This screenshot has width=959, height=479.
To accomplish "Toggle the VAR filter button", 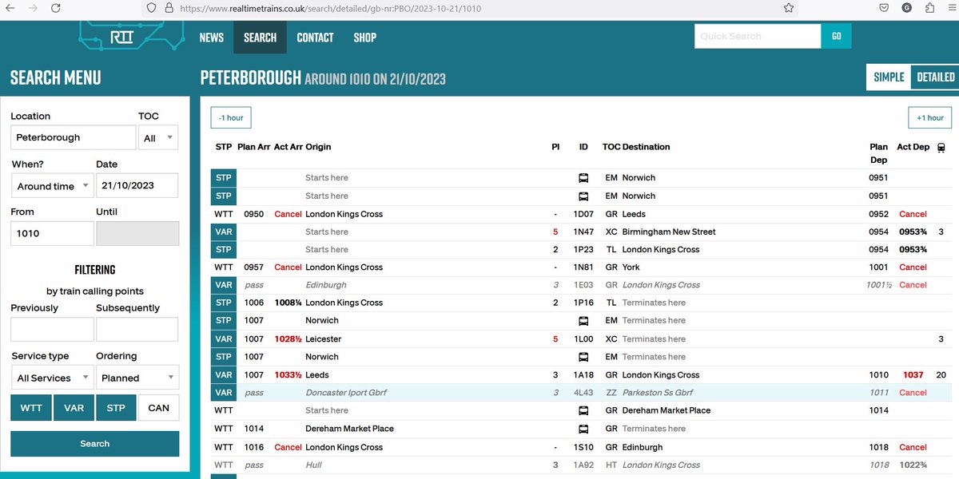I will click(74, 408).
